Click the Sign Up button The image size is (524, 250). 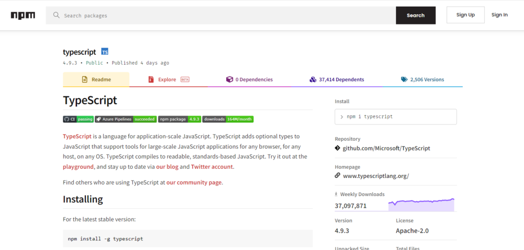[466, 15]
